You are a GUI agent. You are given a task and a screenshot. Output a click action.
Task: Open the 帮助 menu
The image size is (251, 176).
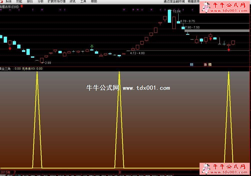(x=94, y=1)
